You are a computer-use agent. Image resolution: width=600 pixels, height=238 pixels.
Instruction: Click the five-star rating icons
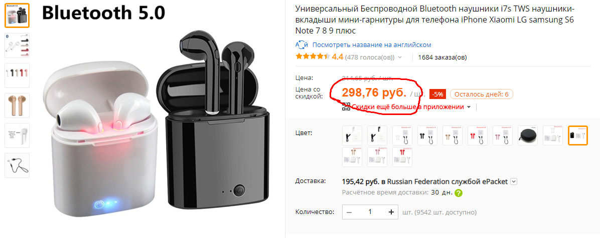313,57
